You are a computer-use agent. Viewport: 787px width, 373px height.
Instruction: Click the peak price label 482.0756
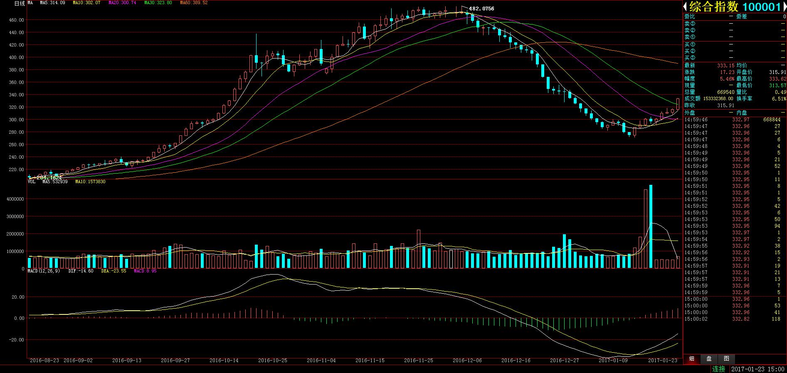coord(481,8)
